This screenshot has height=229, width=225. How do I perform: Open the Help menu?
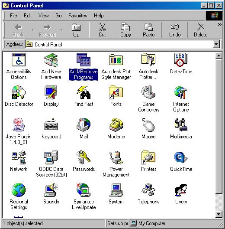[x=99, y=16]
